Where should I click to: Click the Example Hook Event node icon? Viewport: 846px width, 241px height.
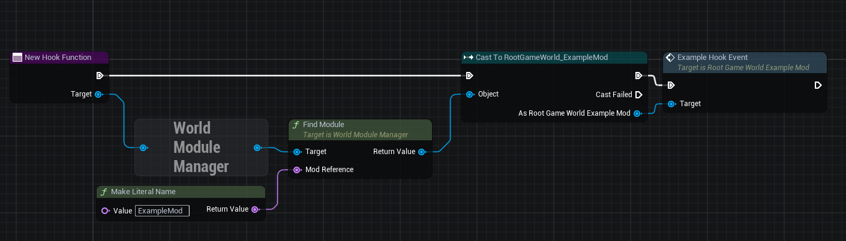coord(671,58)
